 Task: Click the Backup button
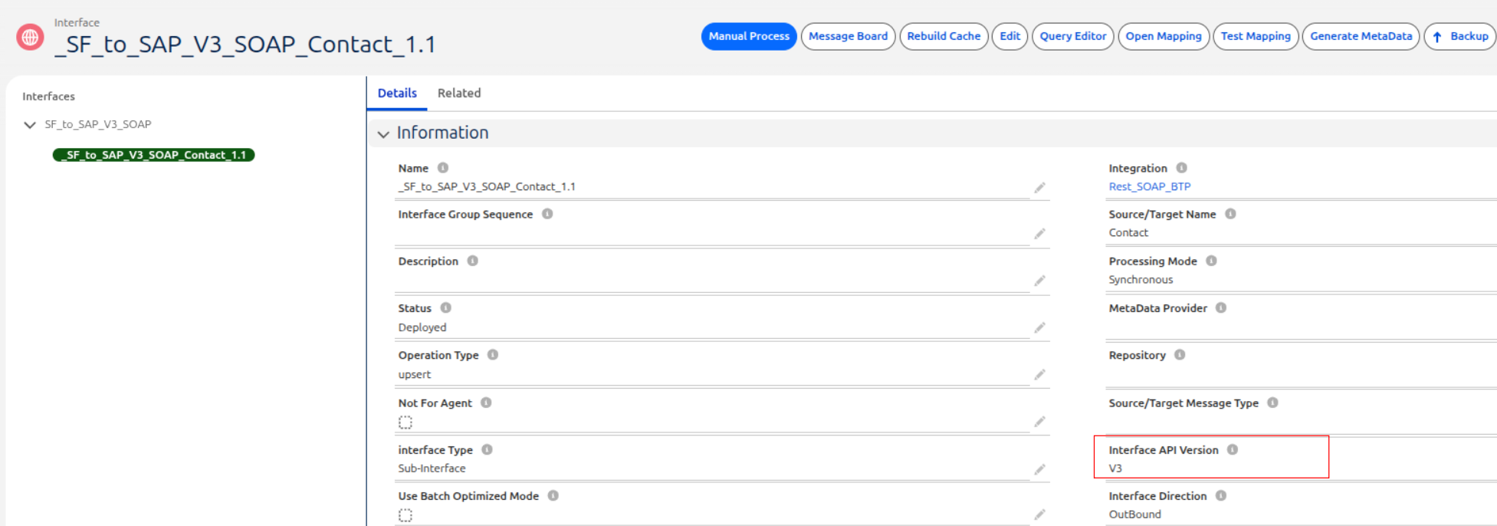click(x=1460, y=36)
